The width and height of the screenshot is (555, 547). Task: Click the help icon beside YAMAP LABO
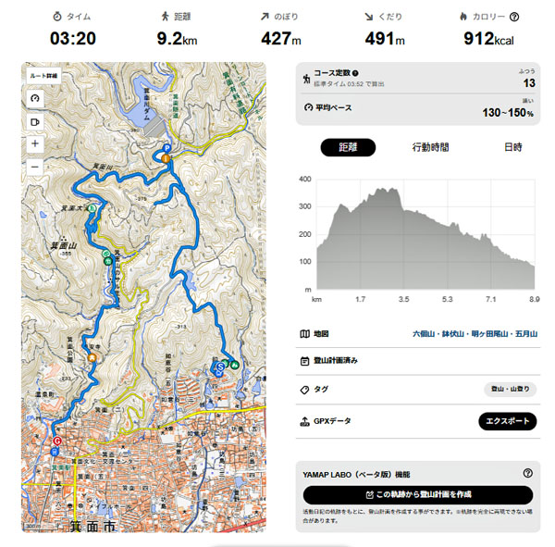coord(527,473)
